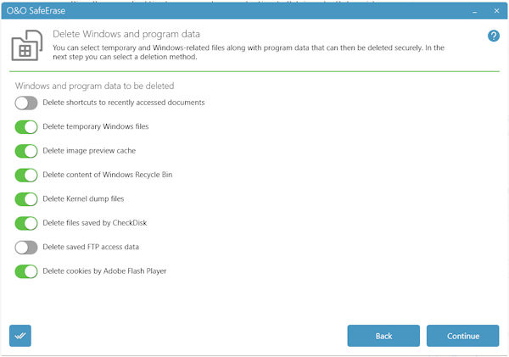Close the O&O SafeErase window
Viewport: 509px width, 357px height.
tap(496, 11)
